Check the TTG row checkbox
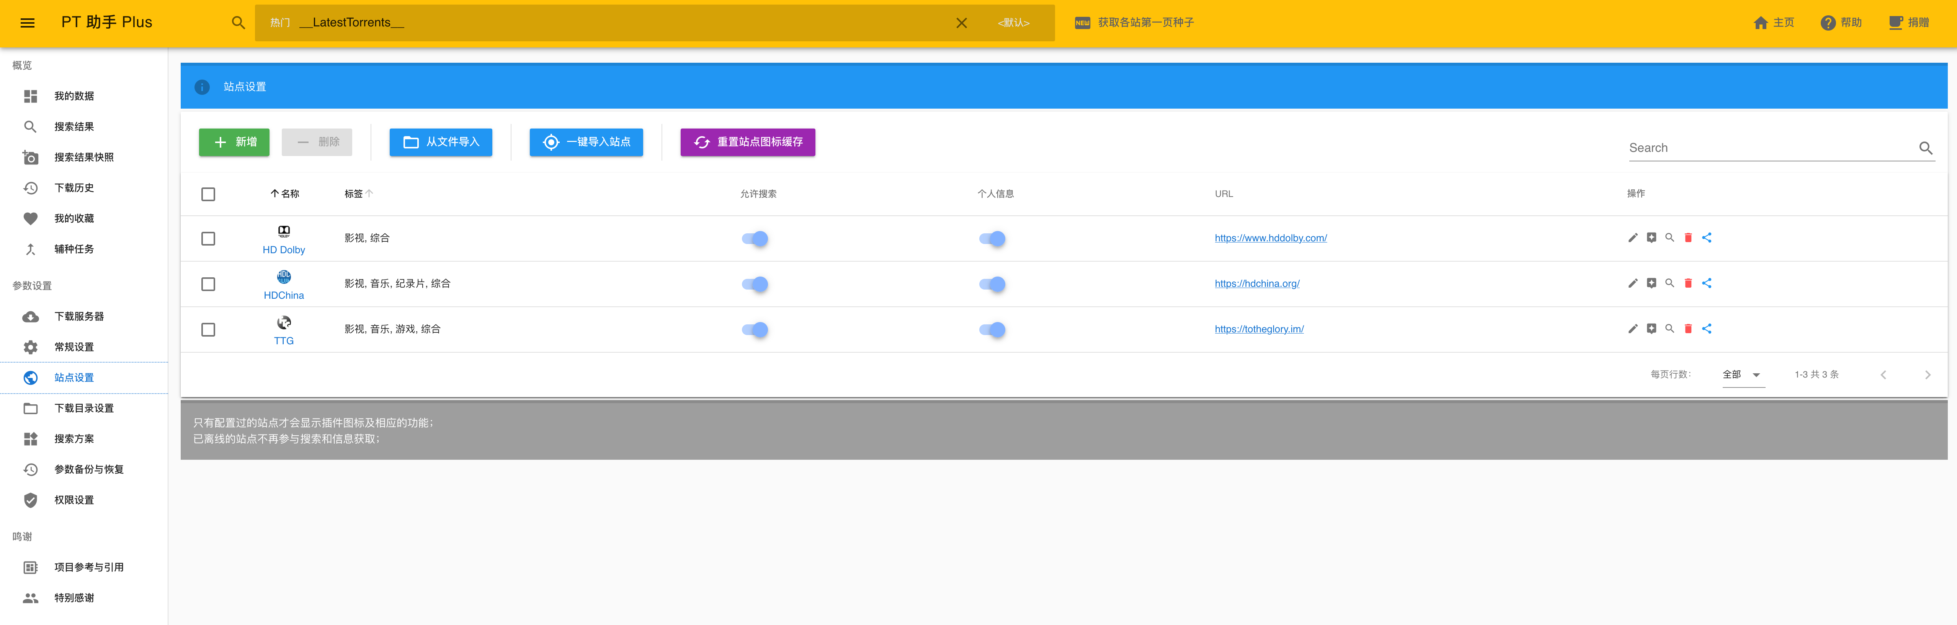 (x=208, y=330)
